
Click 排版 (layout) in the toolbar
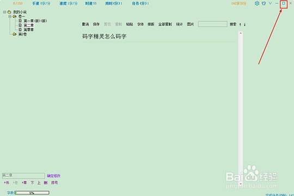tap(151, 24)
